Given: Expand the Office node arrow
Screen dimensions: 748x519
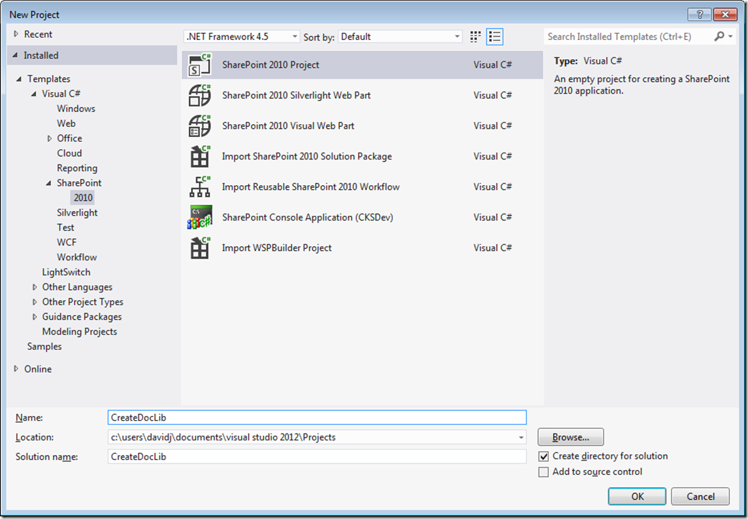Looking at the screenshot, I should tap(49, 138).
